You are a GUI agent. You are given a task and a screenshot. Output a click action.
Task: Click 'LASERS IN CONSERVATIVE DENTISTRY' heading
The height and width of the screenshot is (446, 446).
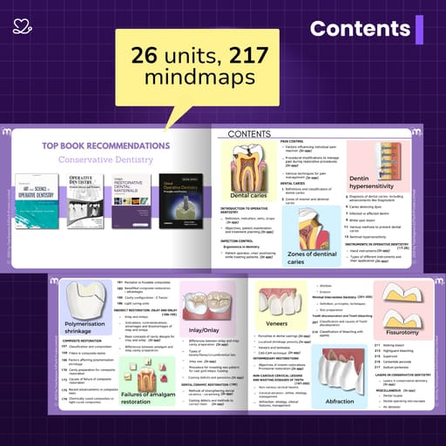point(403,375)
